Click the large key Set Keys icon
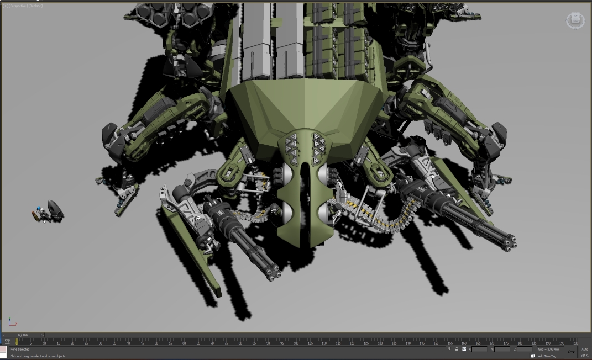The width and height of the screenshot is (592, 360). tap(570, 352)
